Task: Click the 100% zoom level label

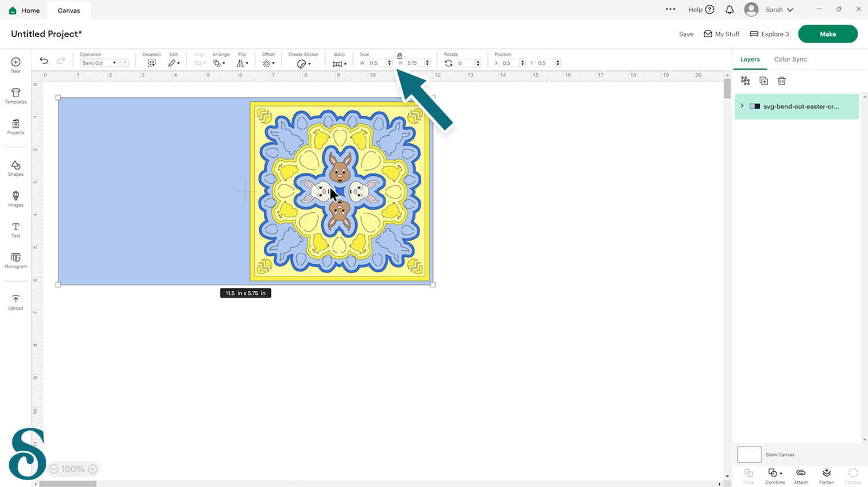Action: pos(73,469)
